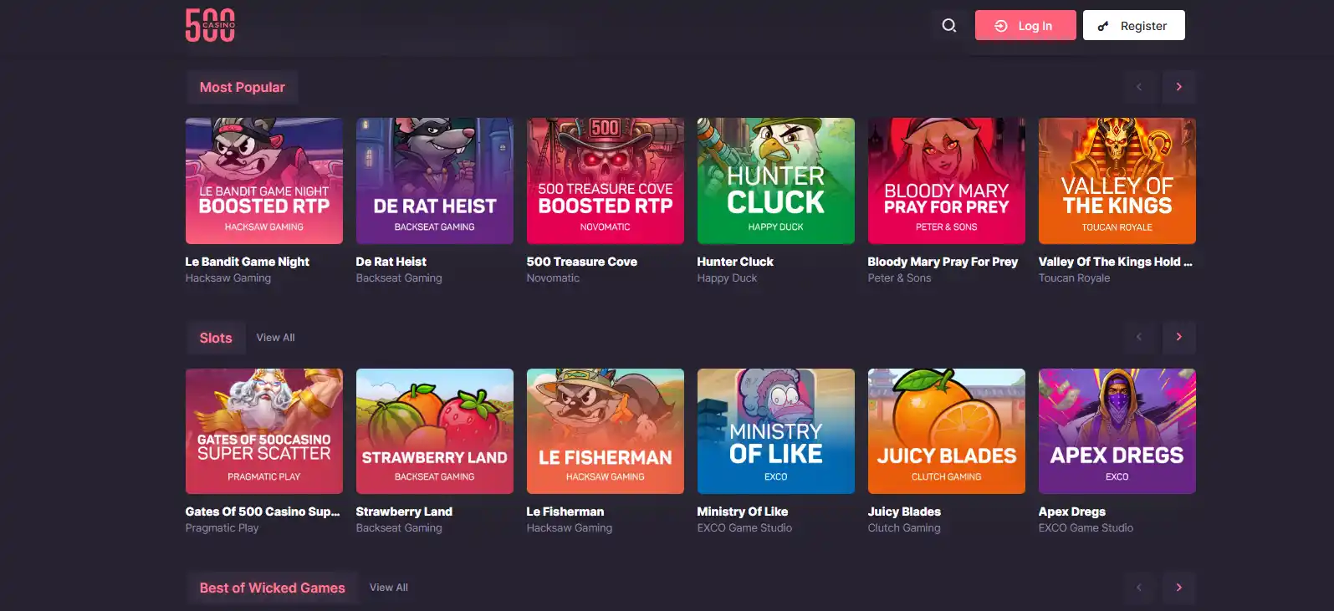The image size is (1334, 611).
Task: Click the Le Bandit Game Night title
Action: point(248,262)
